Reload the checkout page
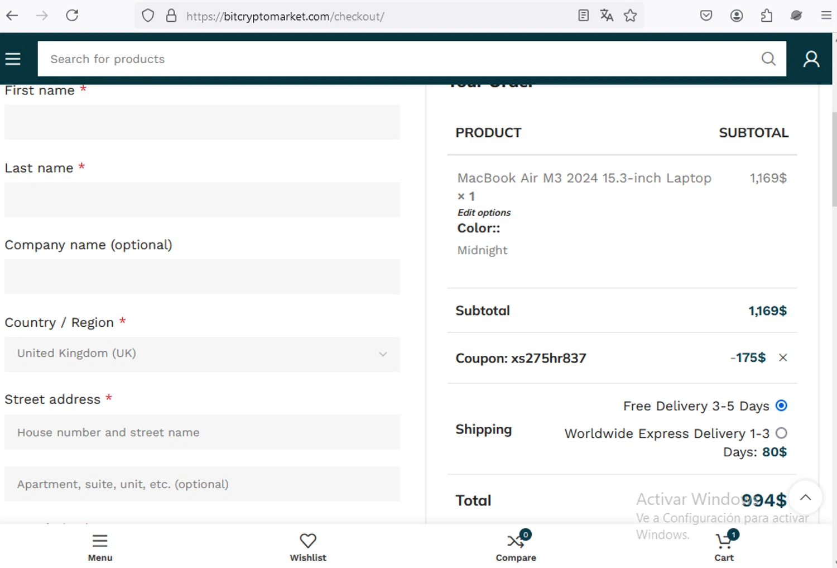Image resolution: width=837 pixels, height=568 pixels. coord(72,16)
